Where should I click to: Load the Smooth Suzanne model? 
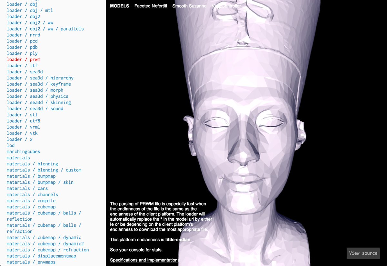189,6
